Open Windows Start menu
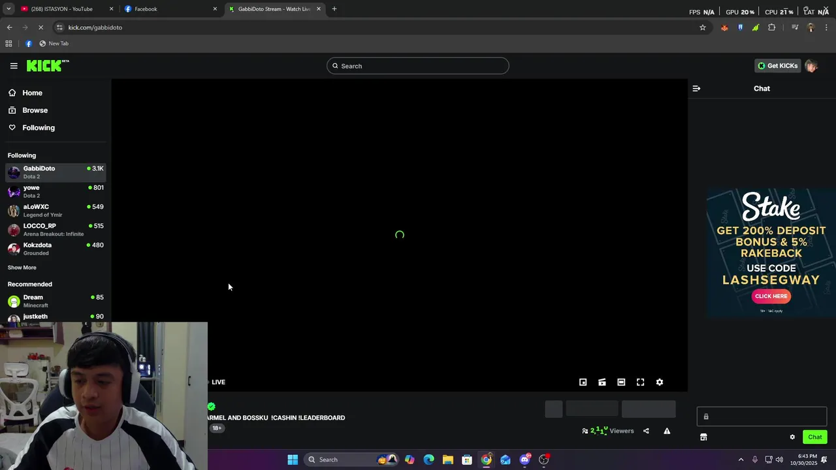Image resolution: width=836 pixels, height=470 pixels. pyautogui.click(x=293, y=460)
